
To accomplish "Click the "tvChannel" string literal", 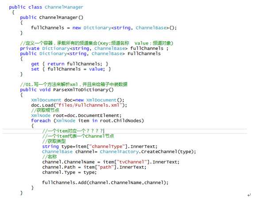I will pos(132,162).
